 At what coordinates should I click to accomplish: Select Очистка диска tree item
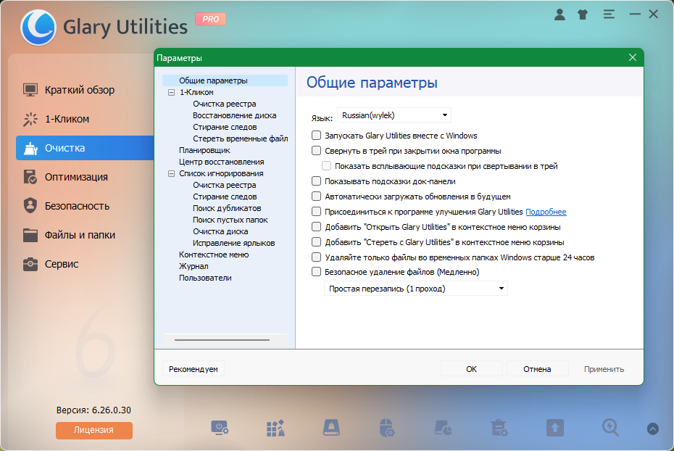220,231
